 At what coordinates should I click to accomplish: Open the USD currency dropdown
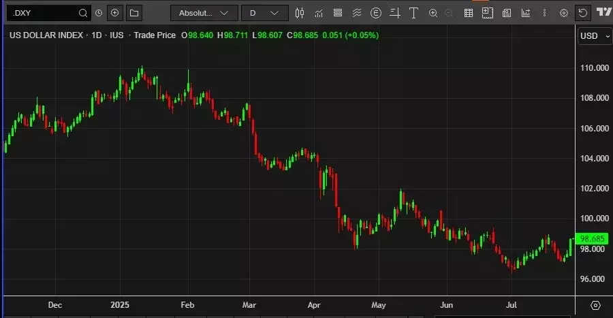pyautogui.click(x=595, y=36)
